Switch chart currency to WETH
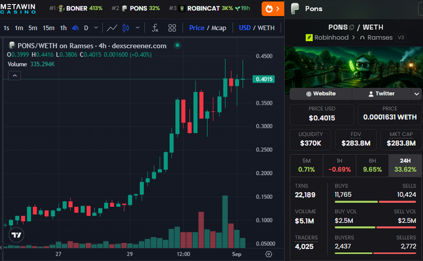Screen dimensions: 423x261 point(266,28)
